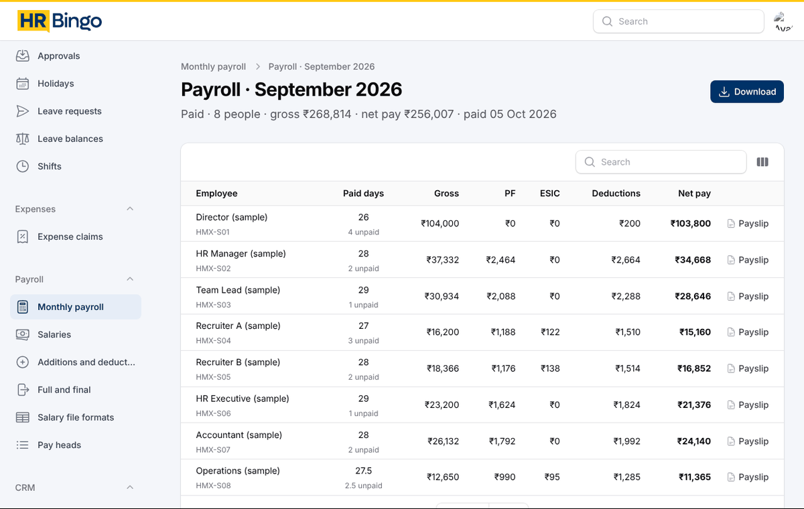
Task: Open Holidays menu item
Action: pos(76,84)
